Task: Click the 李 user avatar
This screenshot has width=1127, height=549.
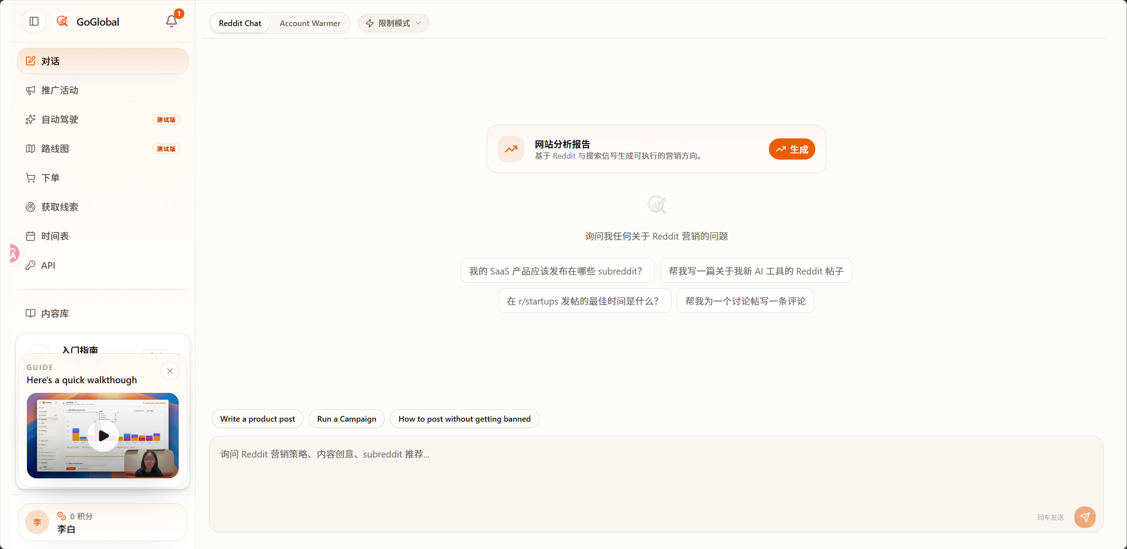Action: point(37,522)
